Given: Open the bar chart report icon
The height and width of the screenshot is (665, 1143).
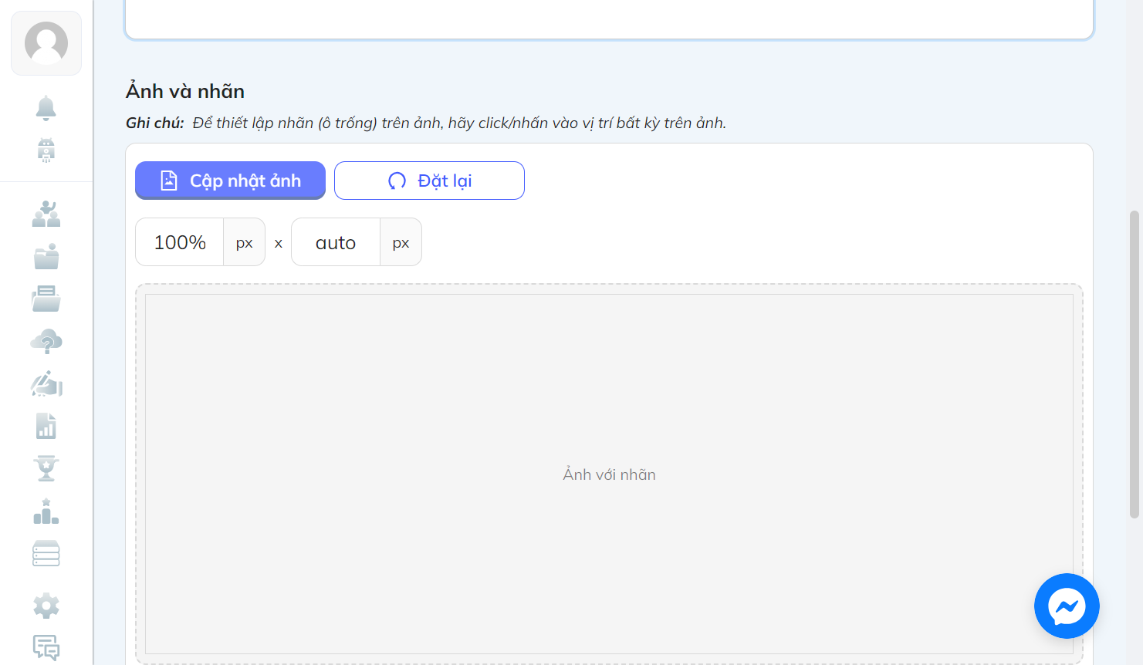Looking at the screenshot, I should 46,426.
